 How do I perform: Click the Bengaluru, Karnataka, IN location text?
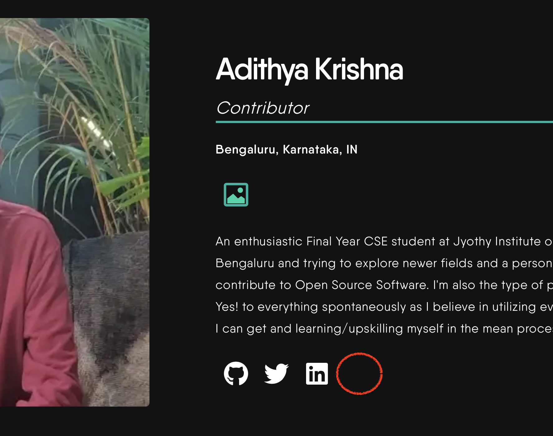pyautogui.click(x=286, y=149)
